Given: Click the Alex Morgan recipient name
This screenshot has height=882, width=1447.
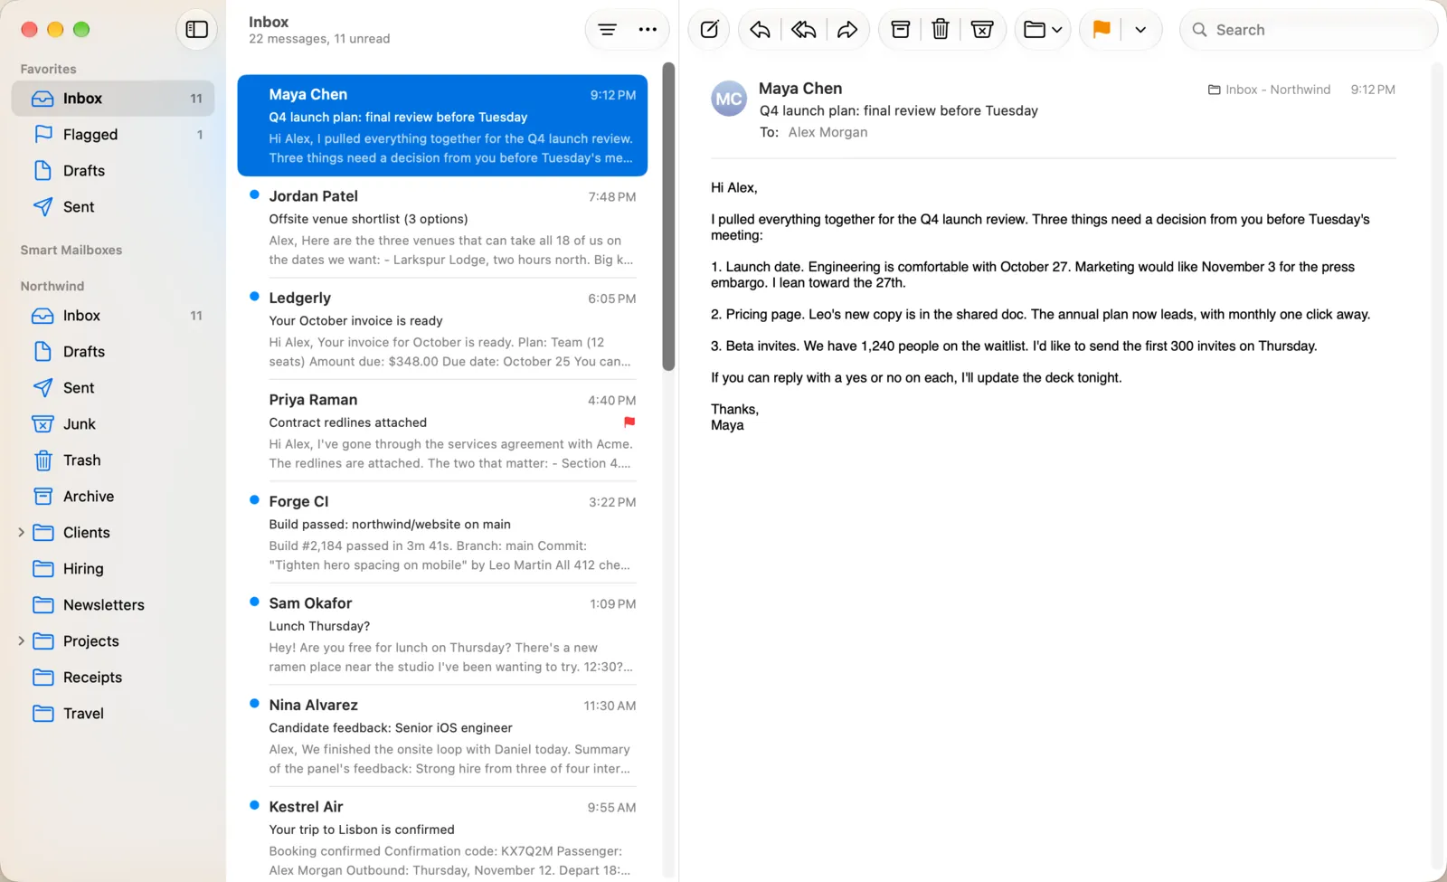Looking at the screenshot, I should coord(828,132).
